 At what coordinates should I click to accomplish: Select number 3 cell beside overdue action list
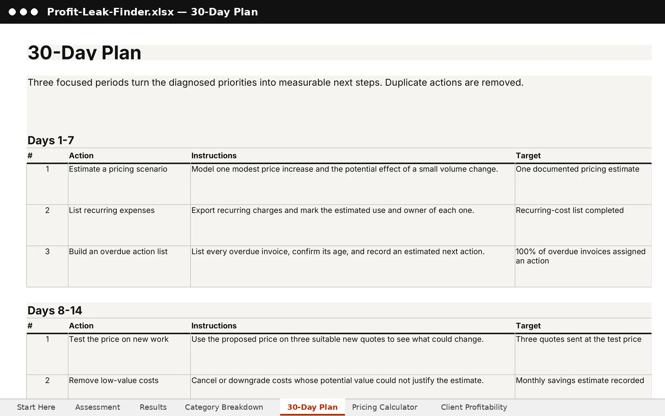(47, 266)
